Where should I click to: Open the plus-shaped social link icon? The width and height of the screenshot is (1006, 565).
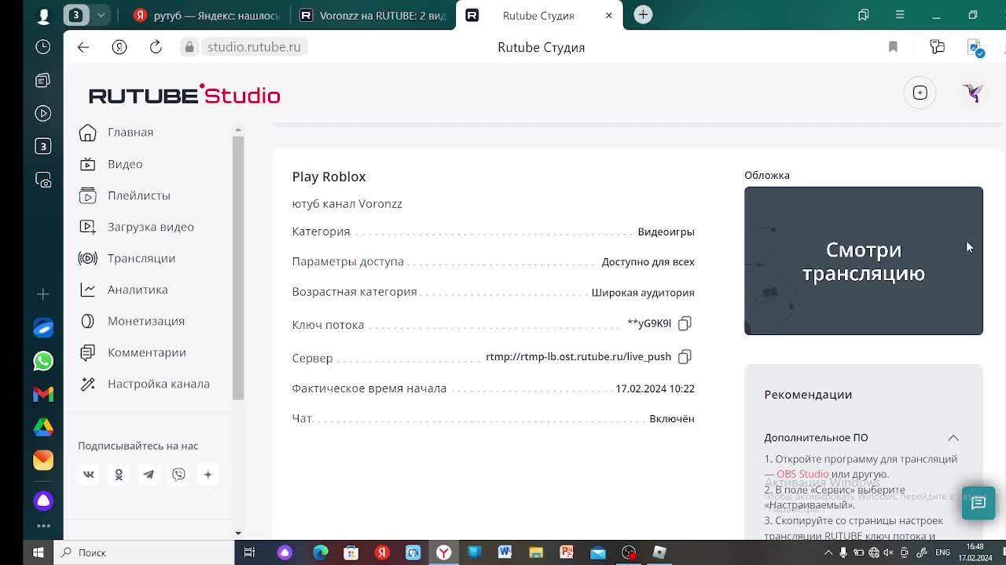[x=208, y=474]
